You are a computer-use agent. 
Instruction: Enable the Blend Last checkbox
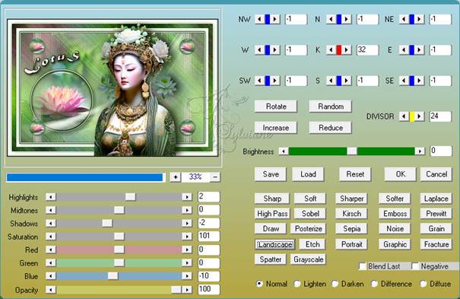363,266
